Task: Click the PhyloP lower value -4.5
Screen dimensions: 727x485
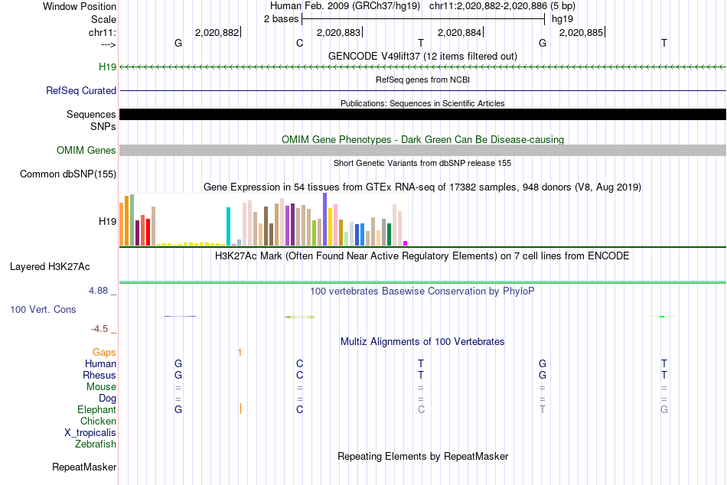Action: pos(99,329)
